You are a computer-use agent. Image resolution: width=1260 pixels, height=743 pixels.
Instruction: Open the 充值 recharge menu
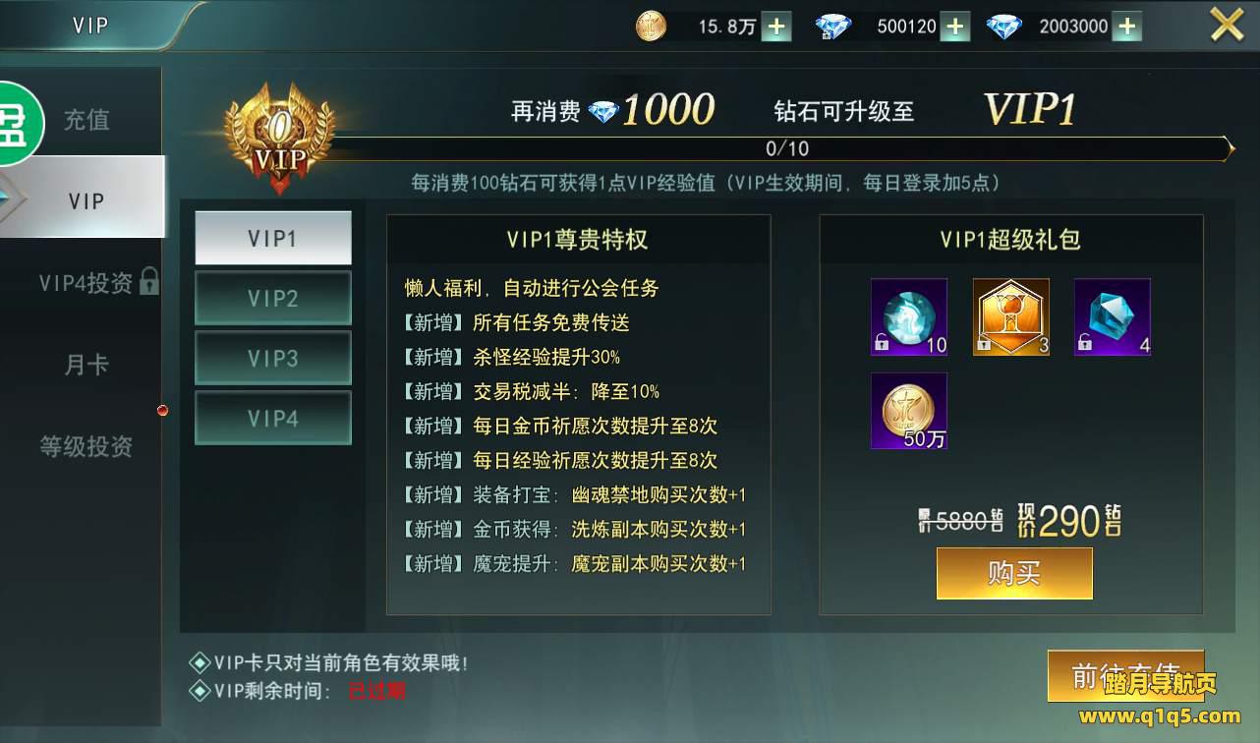click(86, 120)
